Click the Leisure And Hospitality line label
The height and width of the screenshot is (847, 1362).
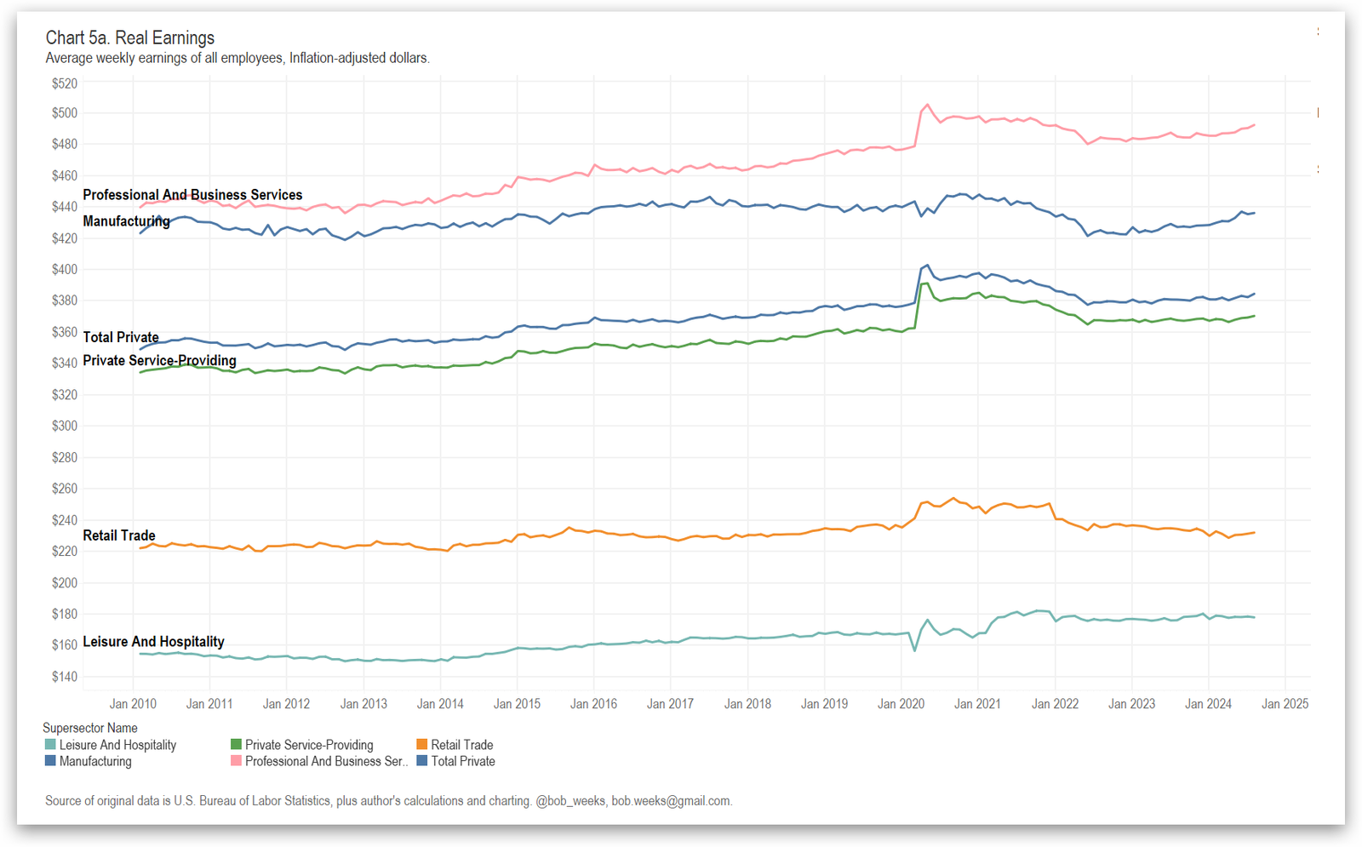[153, 642]
